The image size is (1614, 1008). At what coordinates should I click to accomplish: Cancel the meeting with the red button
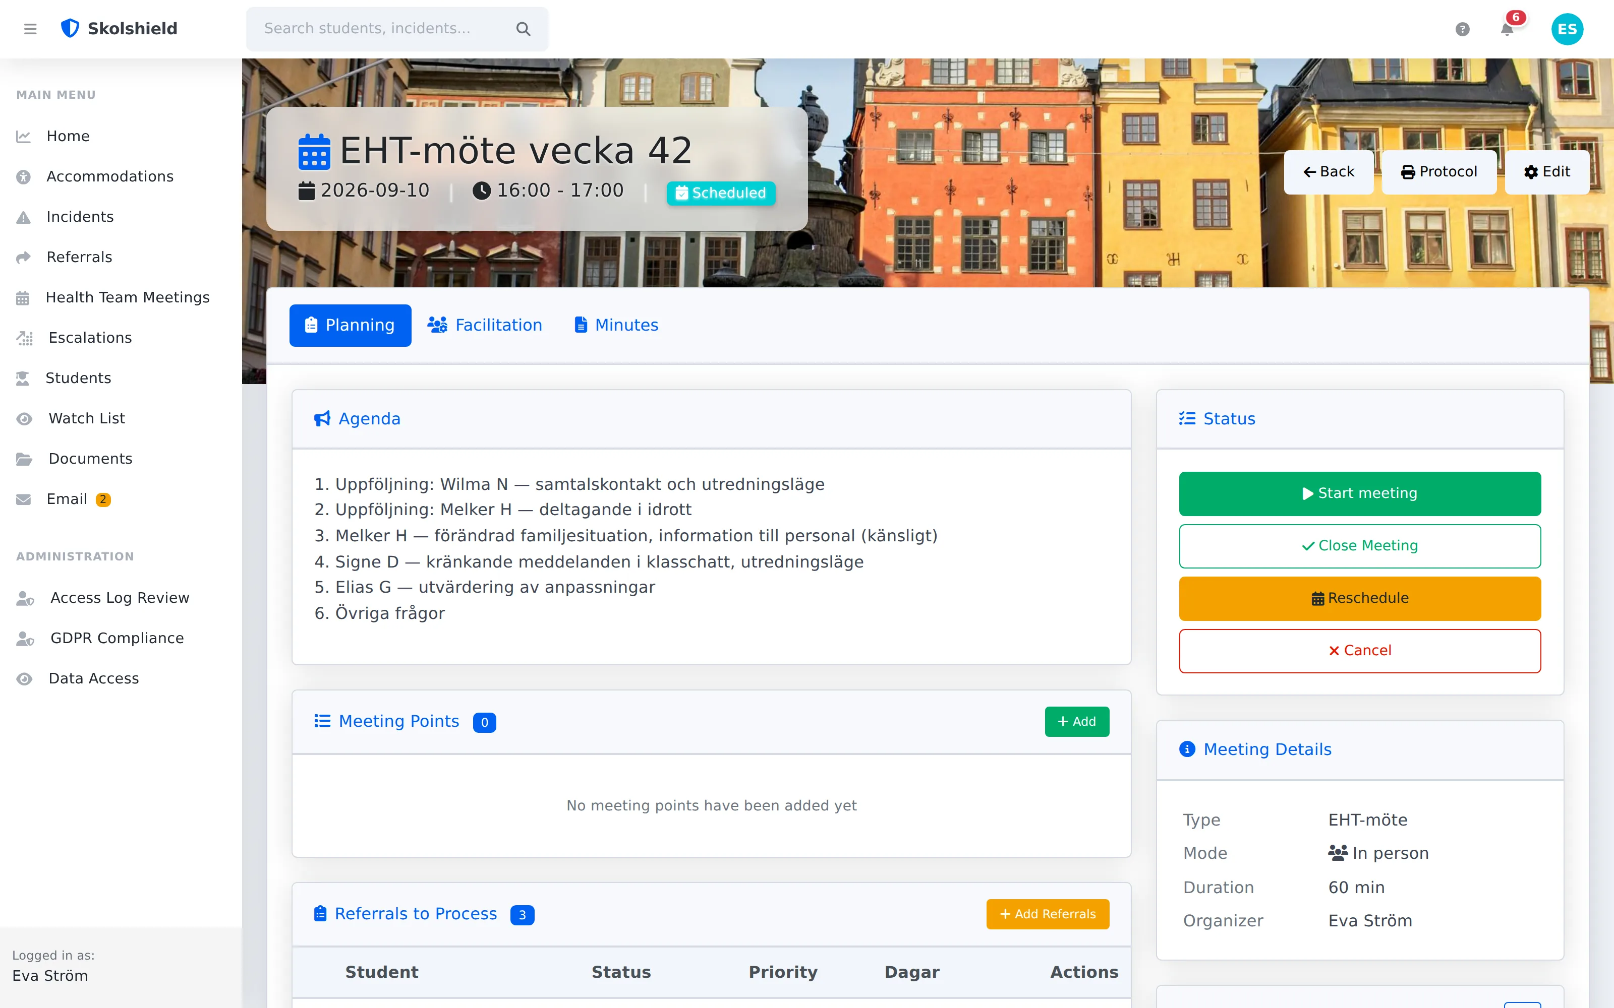point(1359,651)
